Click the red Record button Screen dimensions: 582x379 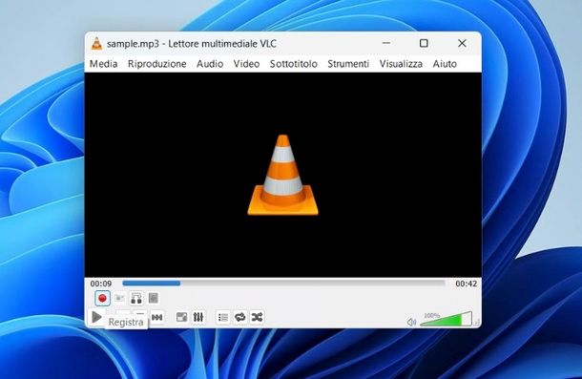102,298
